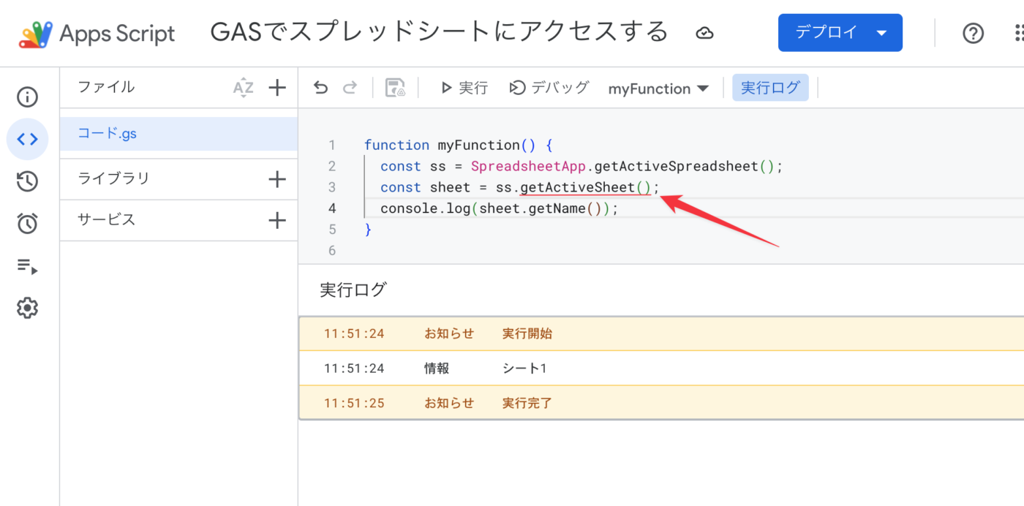Image resolution: width=1024 pixels, height=506 pixels.
Task: Add a library with ライブラリ plus button
Action: click(x=277, y=178)
